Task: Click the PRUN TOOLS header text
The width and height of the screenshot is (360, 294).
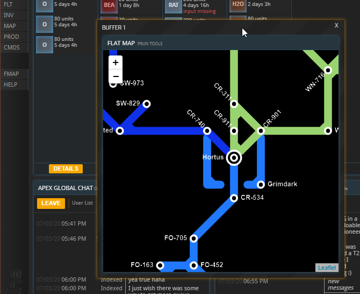Action: point(150,44)
